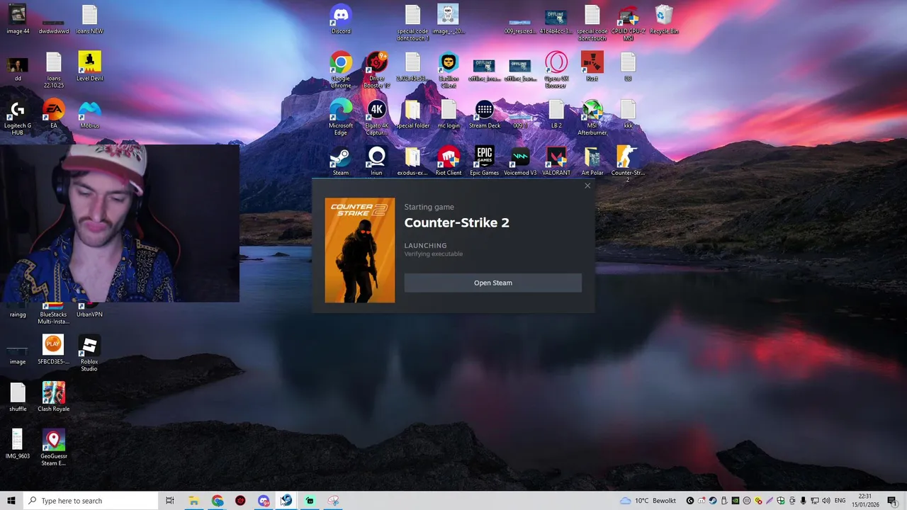
Task: Click the Counter-Strike 2 cover art
Action: coord(360,250)
